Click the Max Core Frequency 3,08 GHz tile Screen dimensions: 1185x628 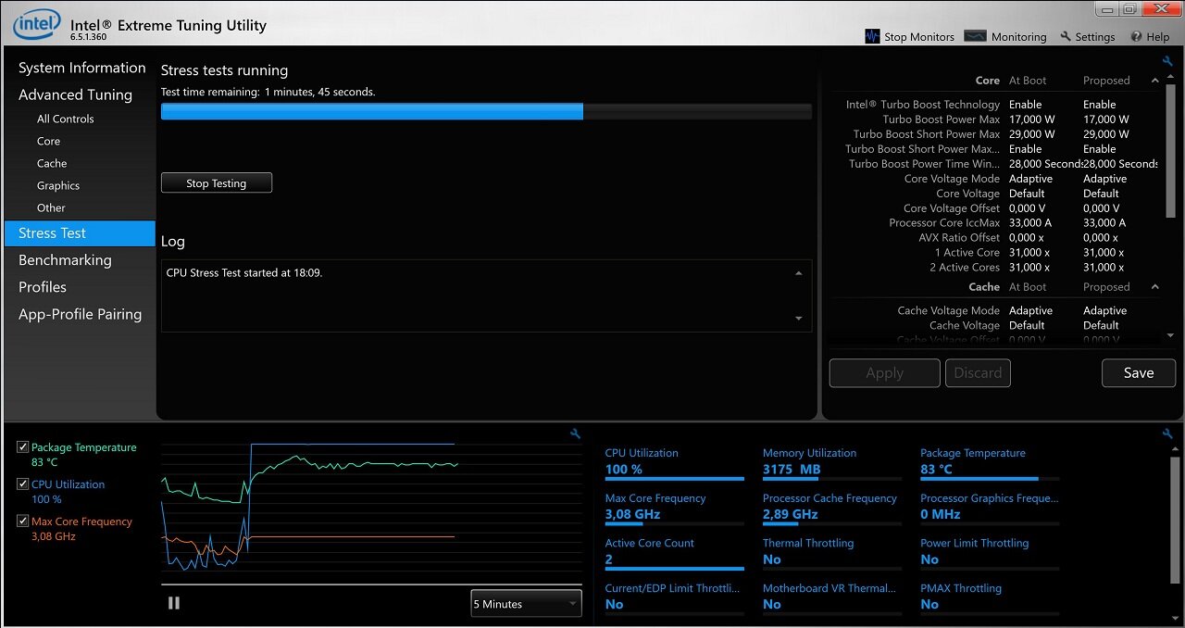[675, 508]
